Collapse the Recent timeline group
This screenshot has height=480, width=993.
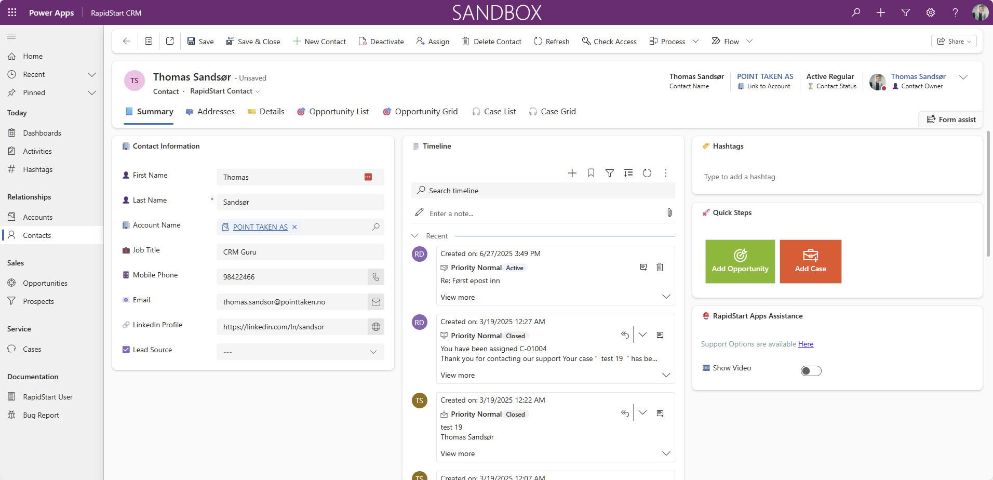coord(415,236)
